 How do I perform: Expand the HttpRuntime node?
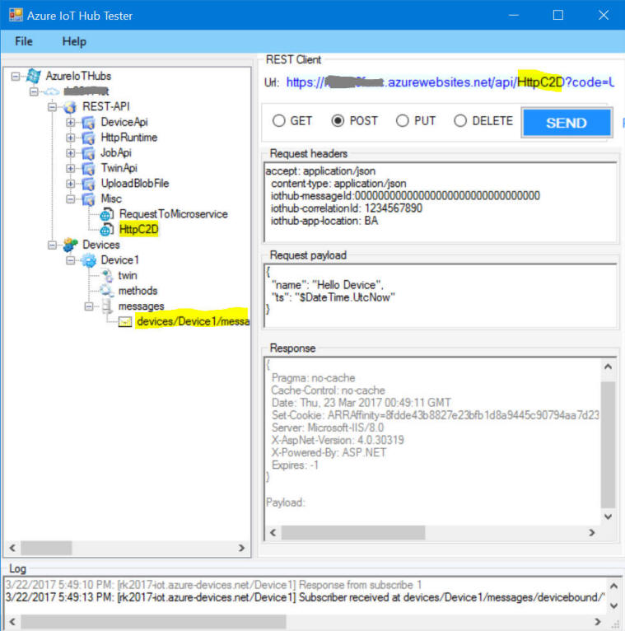(x=70, y=138)
